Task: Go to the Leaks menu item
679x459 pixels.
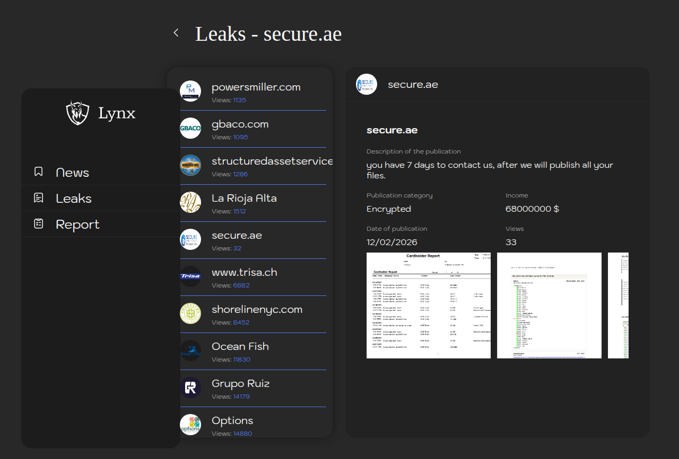Action: [x=74, y=199]
